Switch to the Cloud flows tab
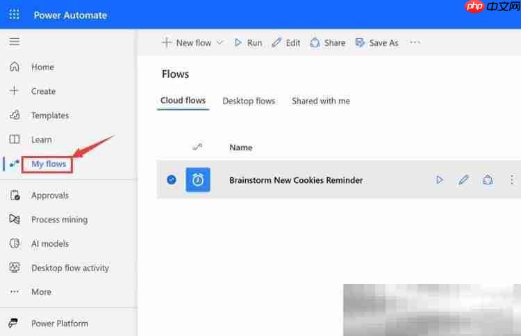This screenshot has height=336, width=521. (183, 100)
